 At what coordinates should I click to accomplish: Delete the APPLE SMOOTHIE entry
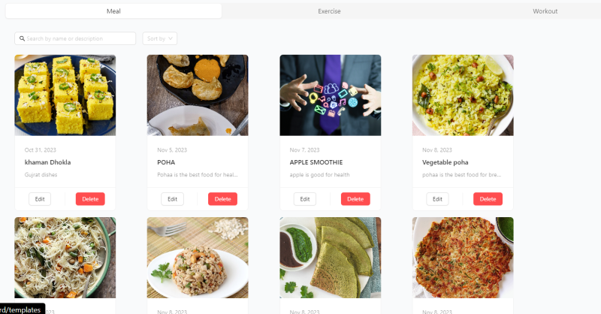(355, 199)
